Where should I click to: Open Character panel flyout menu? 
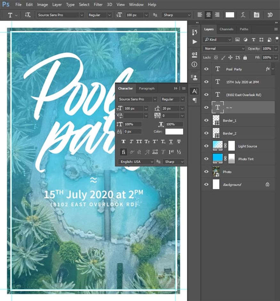click(184, 88)
